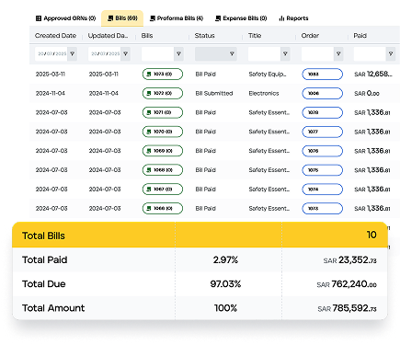The width and height of the screenshot is (400, 345).
Task: Click receipt icon in bill 1073 pill
Action: (149, 75)
